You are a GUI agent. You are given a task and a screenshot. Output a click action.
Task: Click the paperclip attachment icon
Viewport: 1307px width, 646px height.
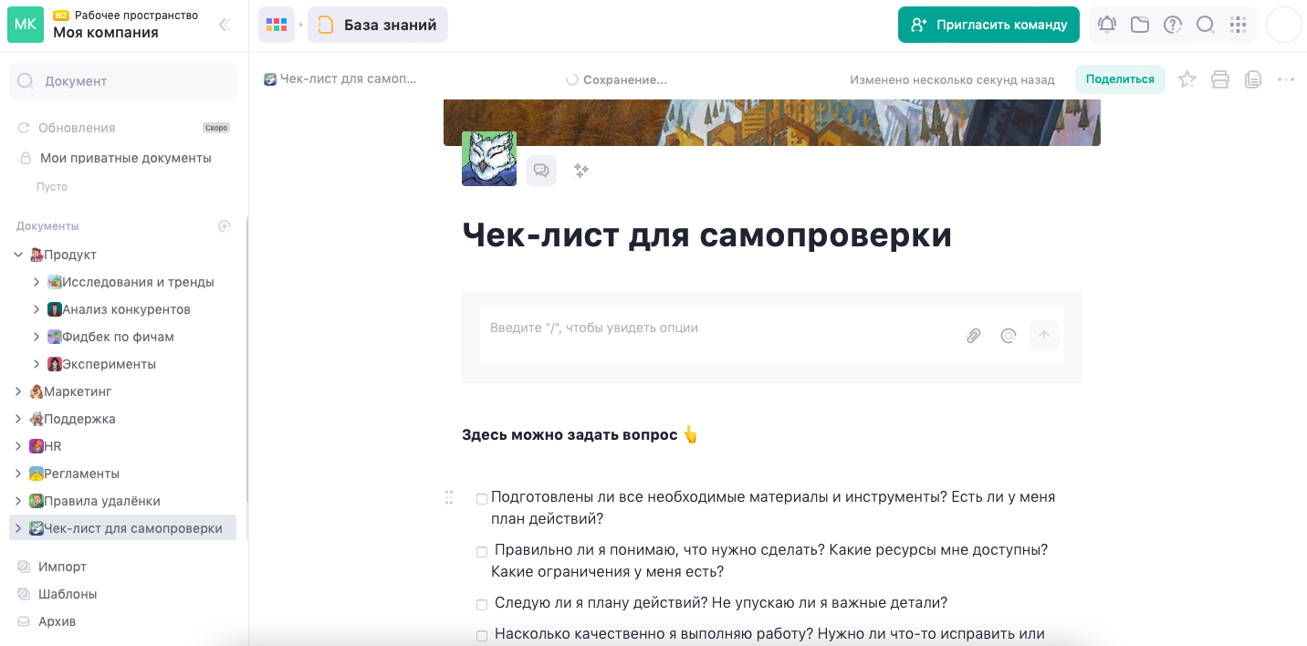coord(972,336)
